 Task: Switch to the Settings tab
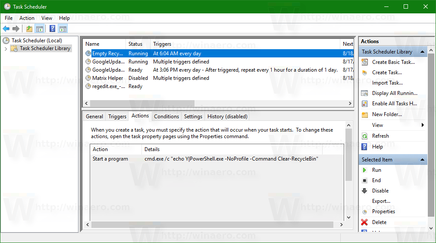point(193,117)
